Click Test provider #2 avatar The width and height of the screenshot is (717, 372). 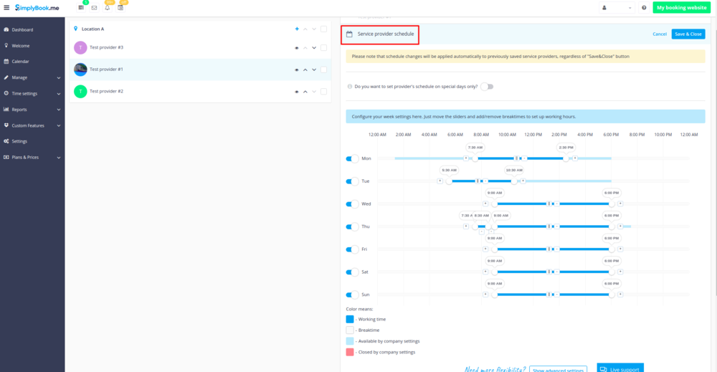pyautogui.click(x=80, y=91)
